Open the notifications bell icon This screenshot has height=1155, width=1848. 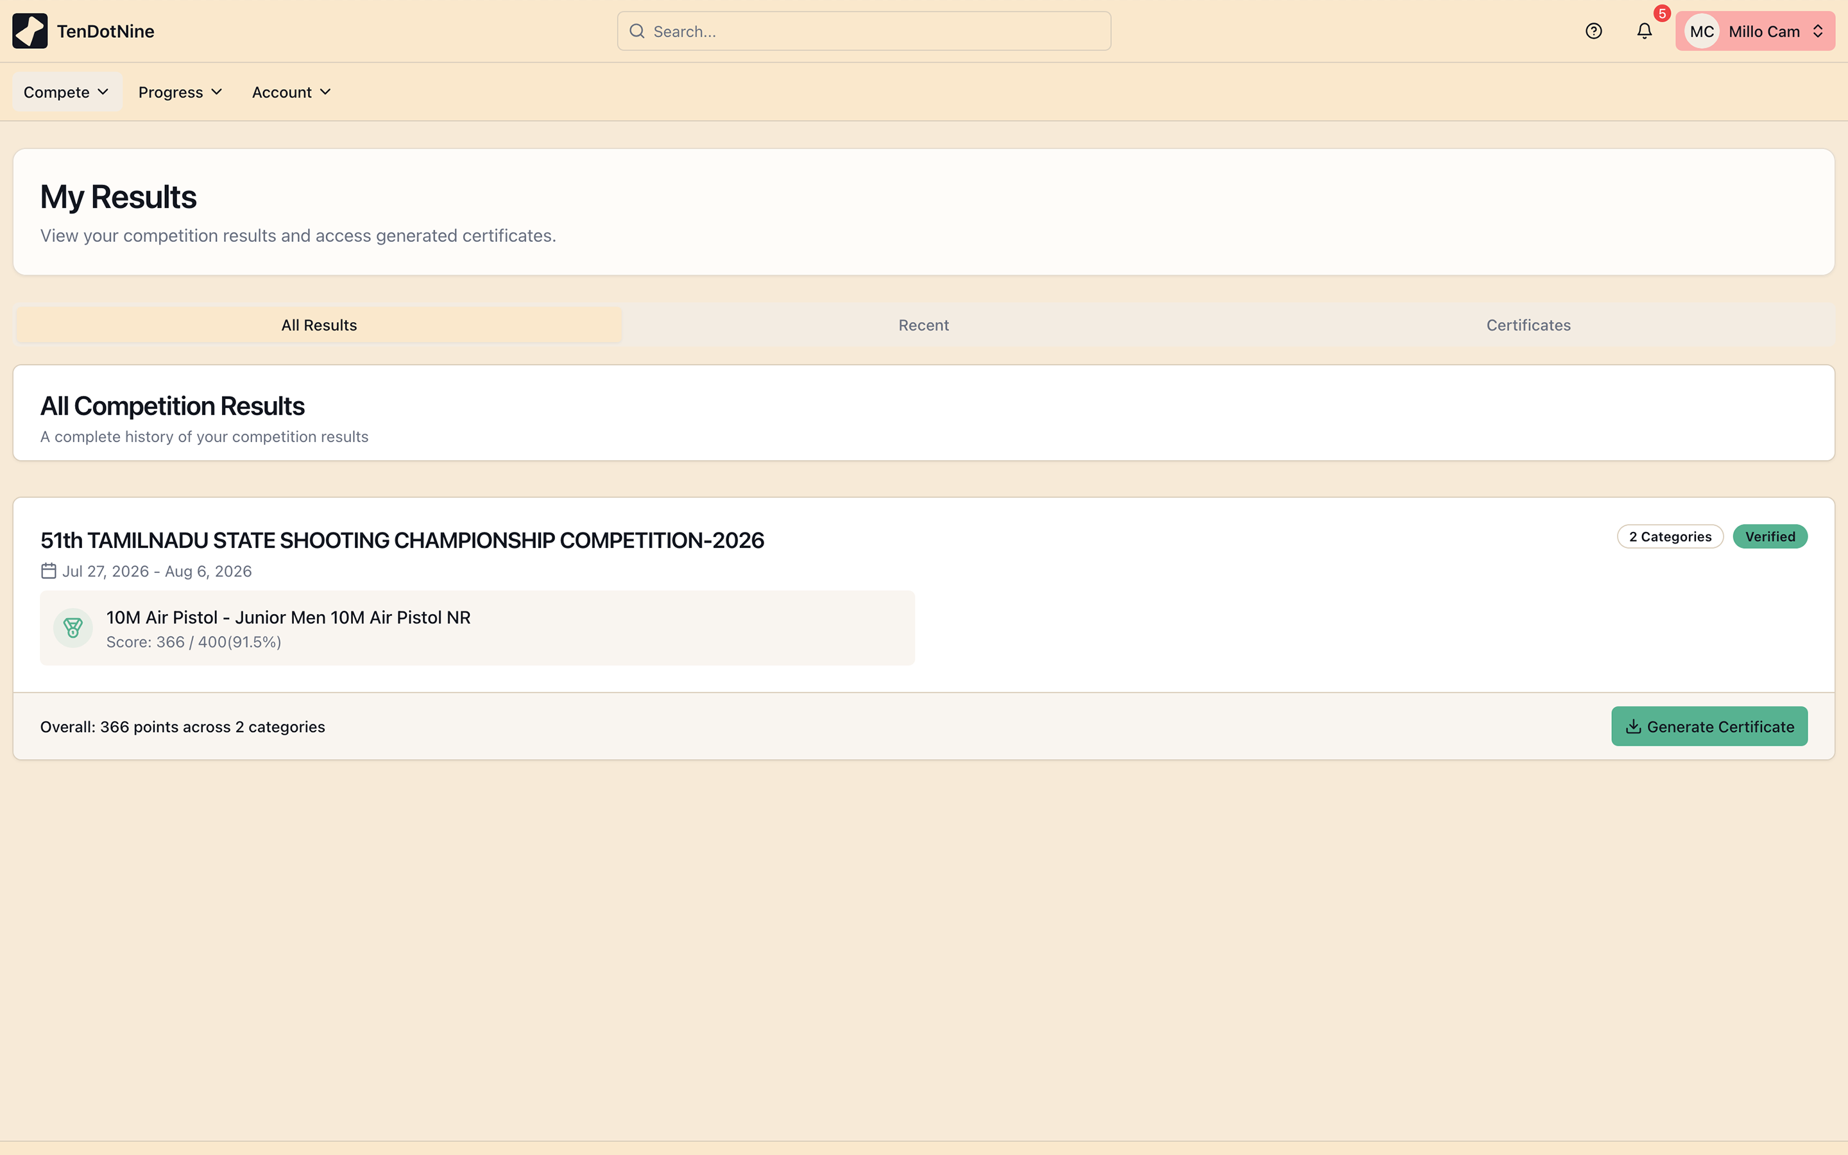[1644, 31]
